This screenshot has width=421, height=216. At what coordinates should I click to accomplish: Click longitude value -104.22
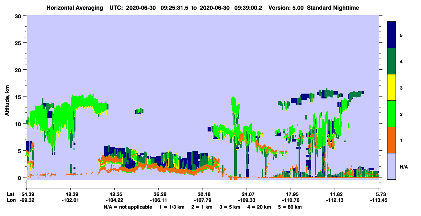[x=114, y=200]
